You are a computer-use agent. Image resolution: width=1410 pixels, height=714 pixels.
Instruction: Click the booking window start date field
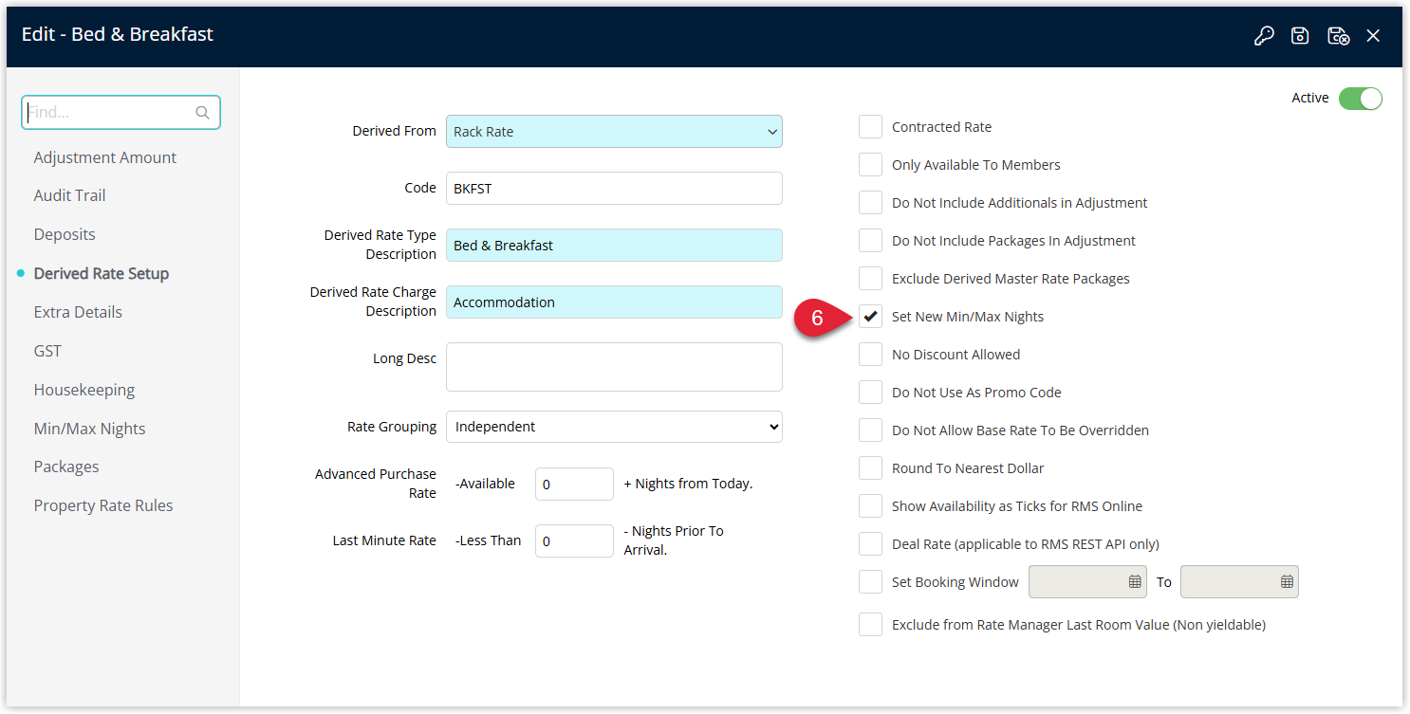point(1087,582)
